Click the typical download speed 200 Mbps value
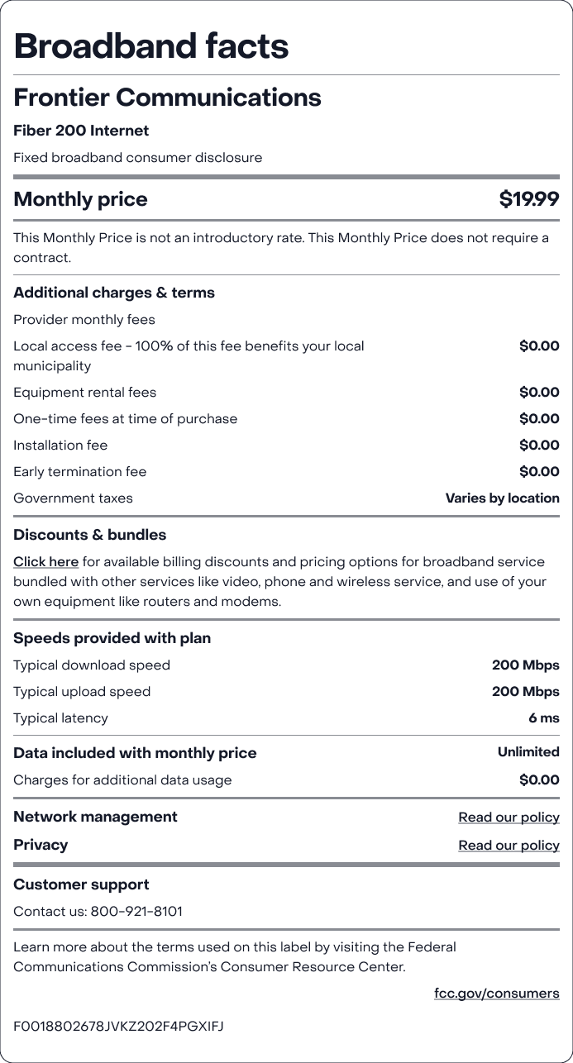573x1063 pixels. 525,665
